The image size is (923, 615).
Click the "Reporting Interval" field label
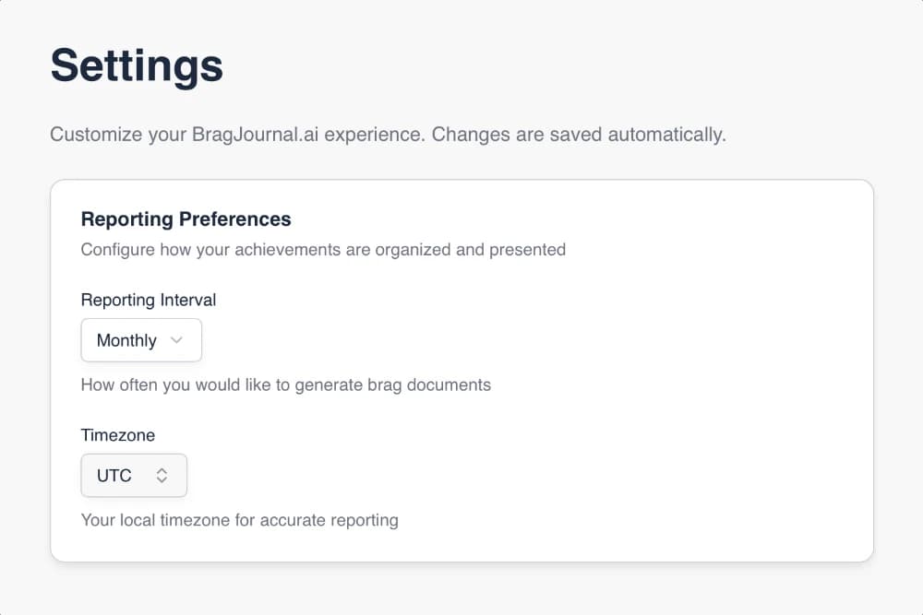click(x=149, y=300)
